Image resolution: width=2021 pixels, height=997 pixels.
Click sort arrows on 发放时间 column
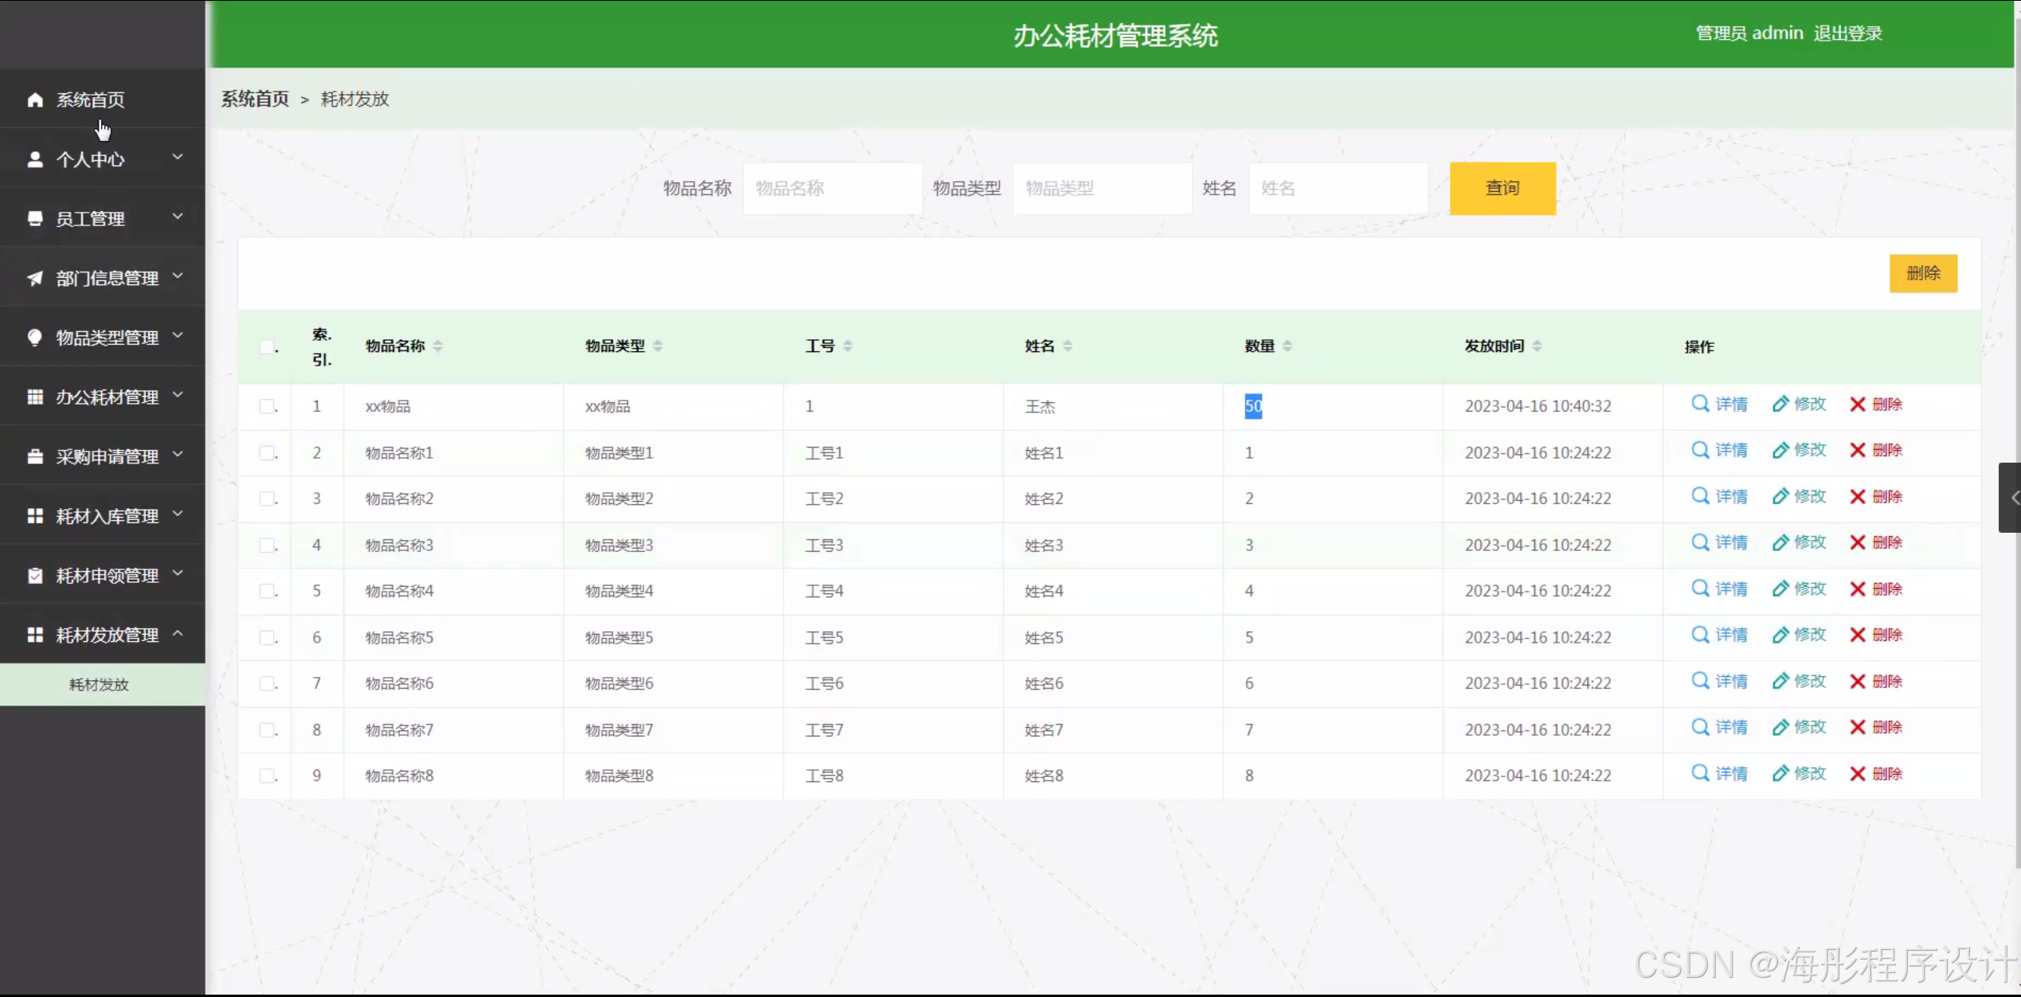click(x=1537, y=346)
